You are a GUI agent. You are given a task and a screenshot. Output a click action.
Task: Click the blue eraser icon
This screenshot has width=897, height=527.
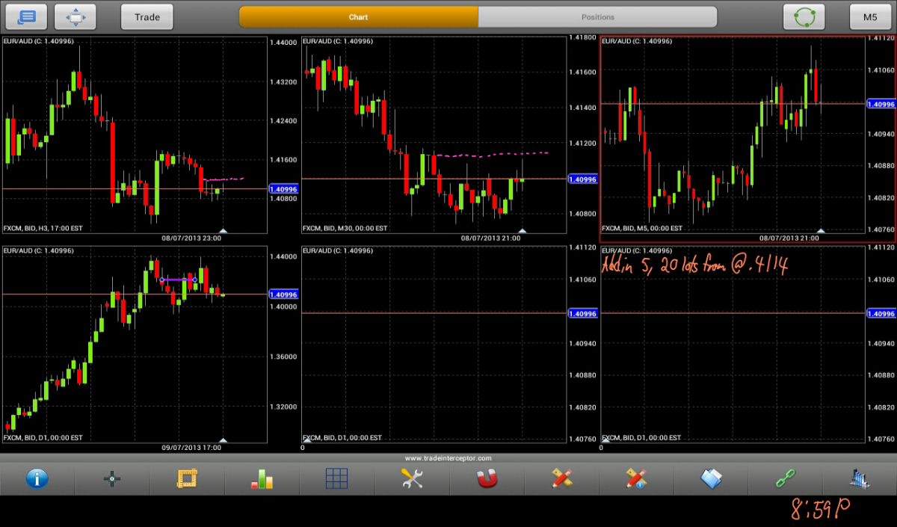(711, 478)
